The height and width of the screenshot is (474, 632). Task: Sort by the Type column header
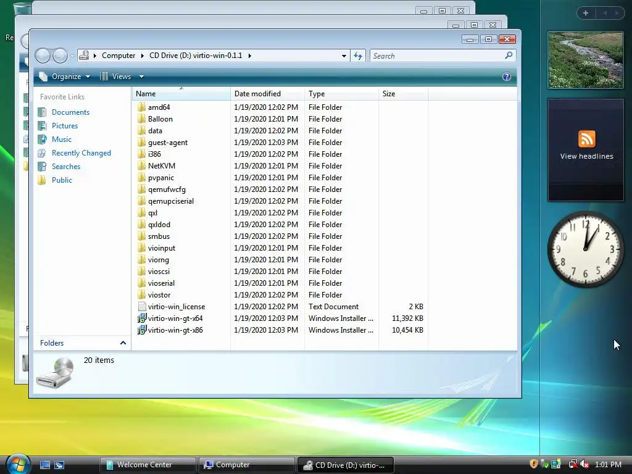pyautogui.click(x=341, y=94)
